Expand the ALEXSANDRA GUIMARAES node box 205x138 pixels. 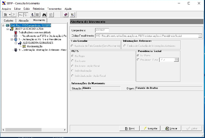[x=16, y=43]
